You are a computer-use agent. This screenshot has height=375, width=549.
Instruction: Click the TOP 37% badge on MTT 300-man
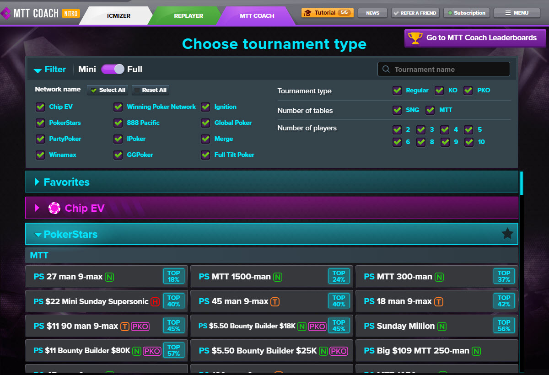pos(504,276)
